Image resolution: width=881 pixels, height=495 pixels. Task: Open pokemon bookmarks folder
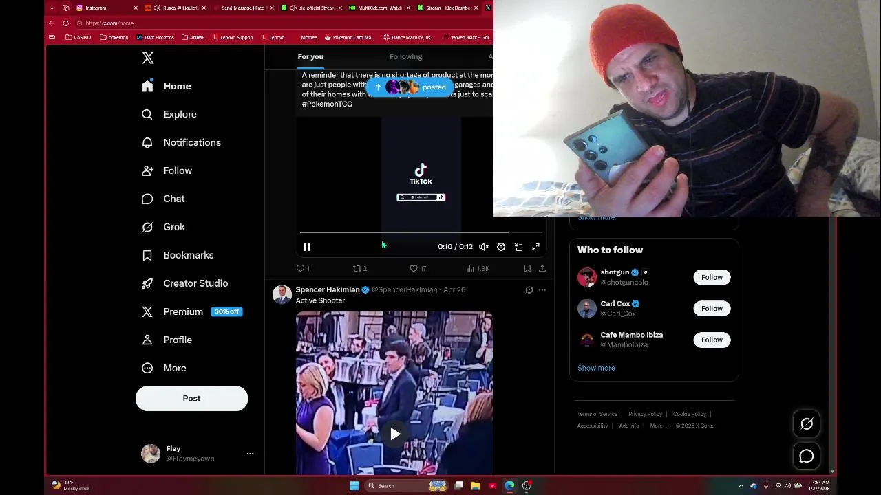coord(114,37)
